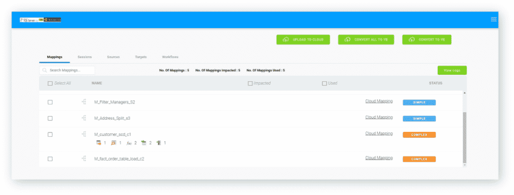
Task: Click the Upload To Cloud button
Action: click(303, 40)
